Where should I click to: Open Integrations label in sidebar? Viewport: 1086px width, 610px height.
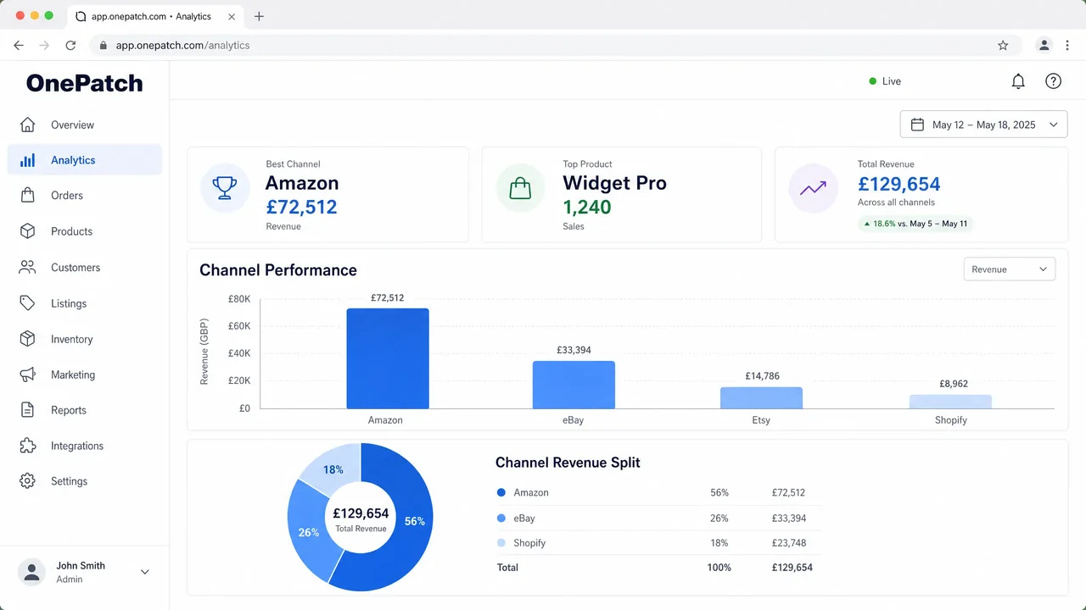point(77,446)
